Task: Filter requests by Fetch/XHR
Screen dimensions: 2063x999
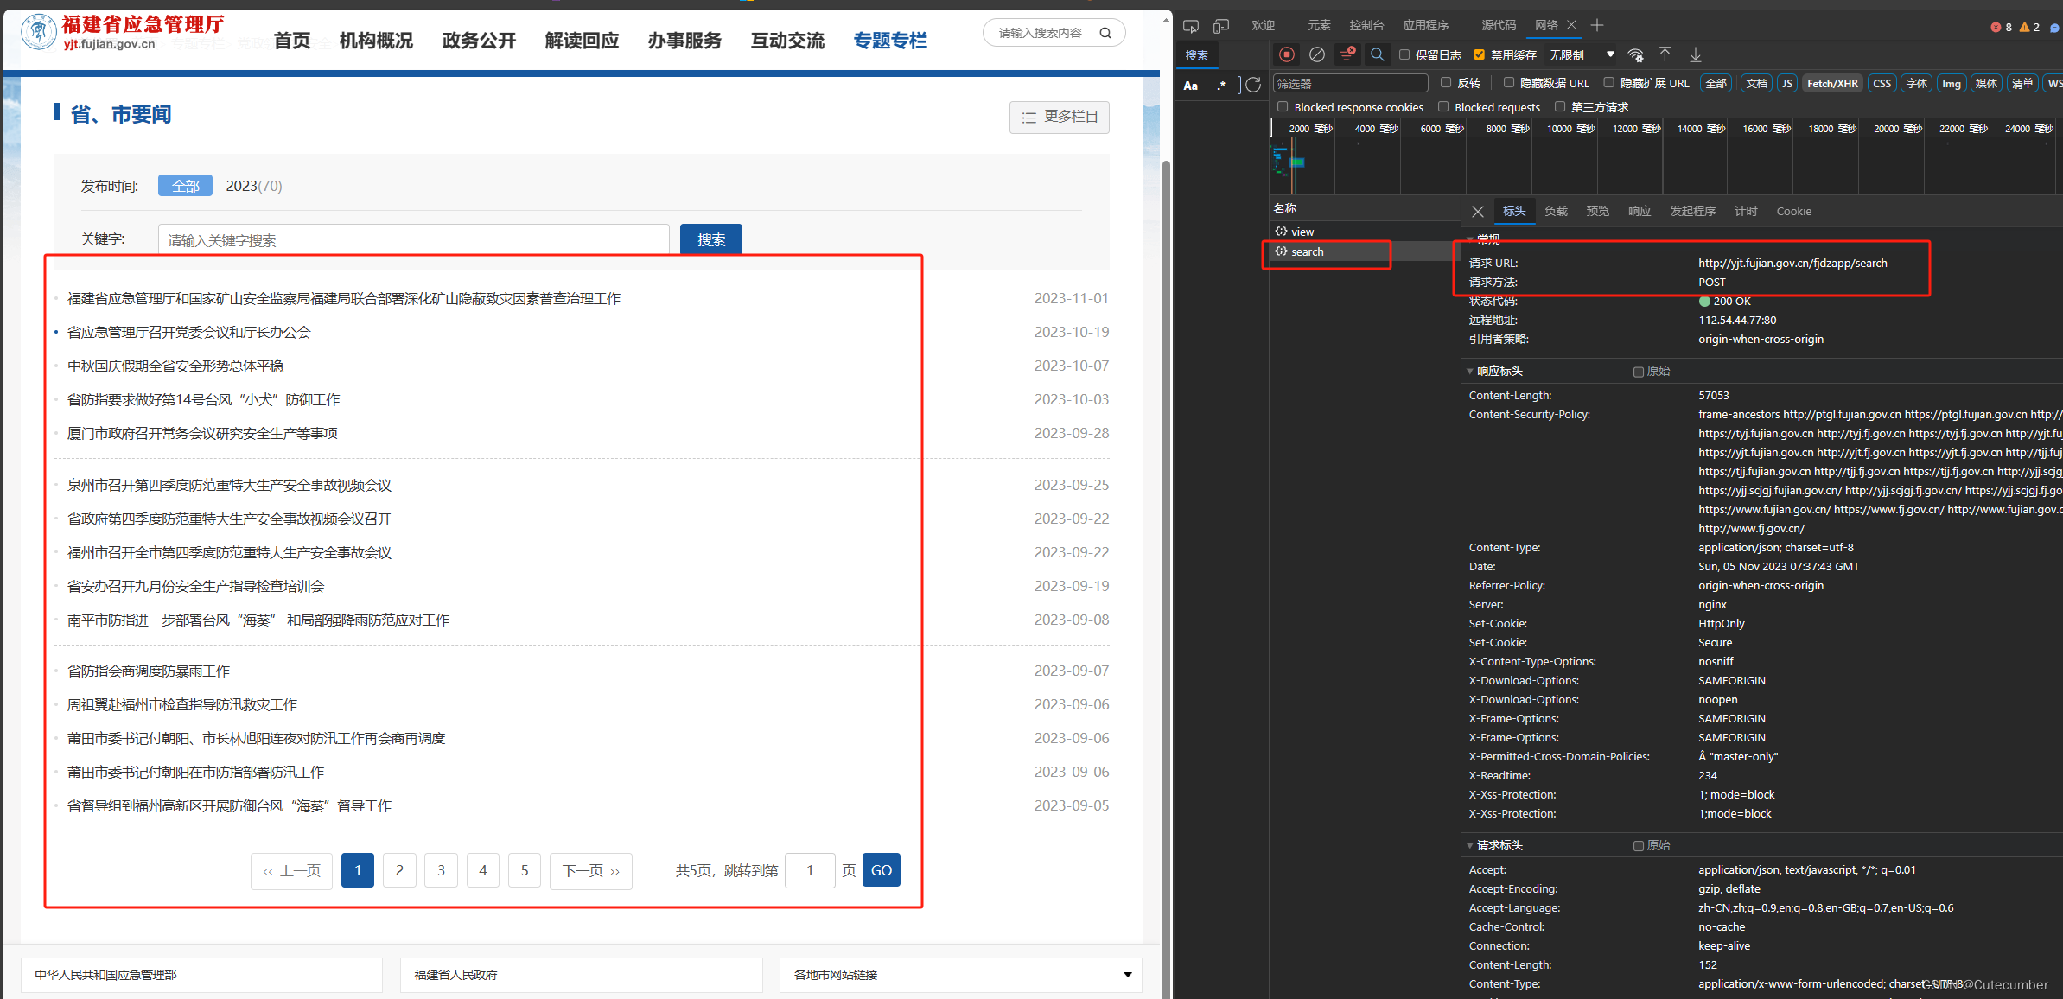Action: [1832, 84]
